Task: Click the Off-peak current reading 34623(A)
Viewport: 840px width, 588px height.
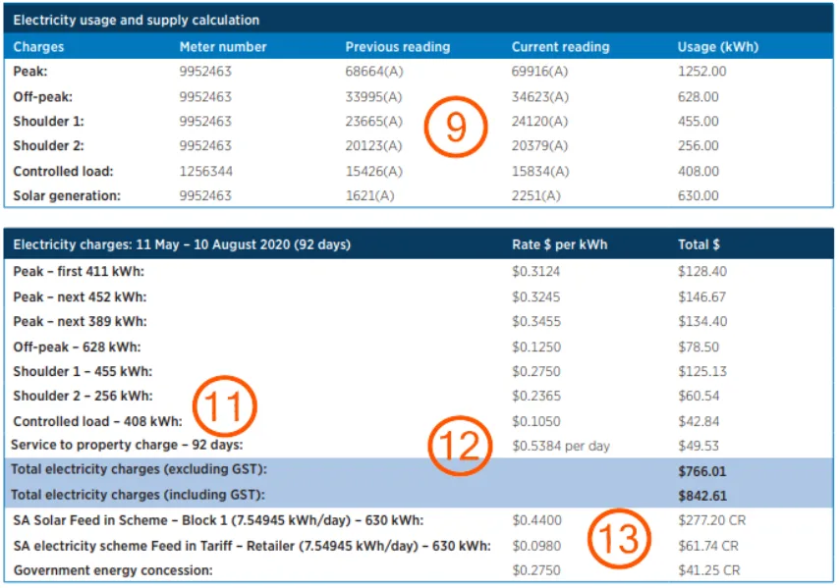Action: pyautogui.click(x=539, y=97)
